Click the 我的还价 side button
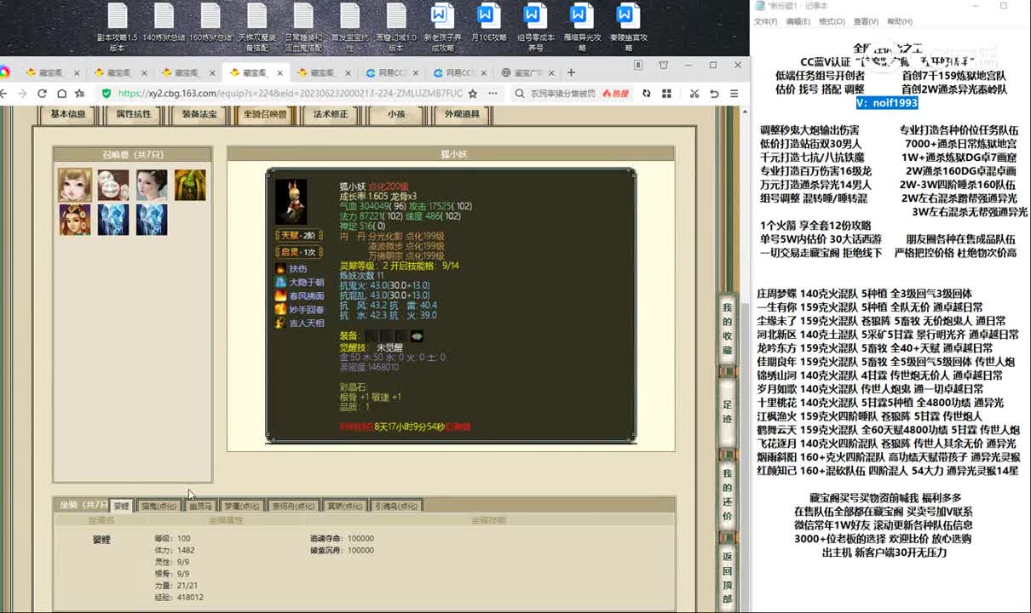Screen dimensions: 1031x613 click(x=727, y=495)
